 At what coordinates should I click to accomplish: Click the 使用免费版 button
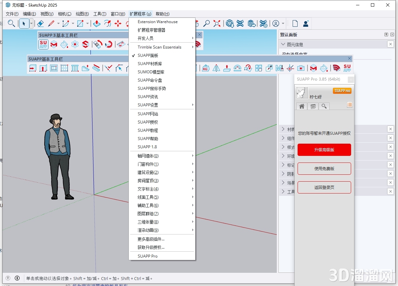(324, 168)
